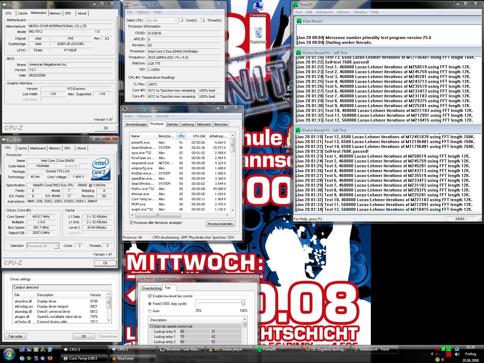Click Show Desktop in quick launch
The height and width of the screenshot is (363, 484).
[22, 350]
